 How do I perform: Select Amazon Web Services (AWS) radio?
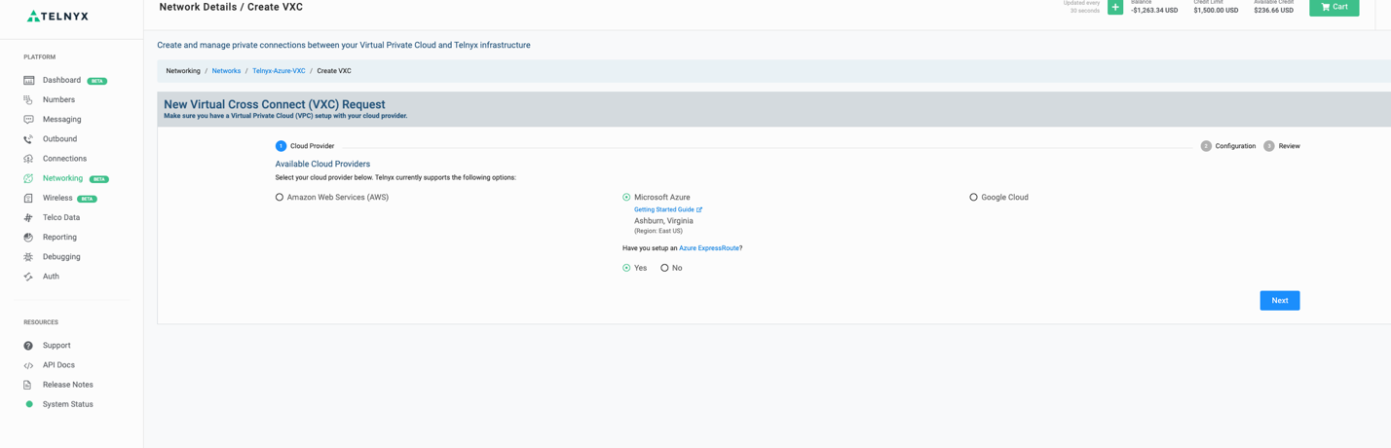tap(280, 197)
